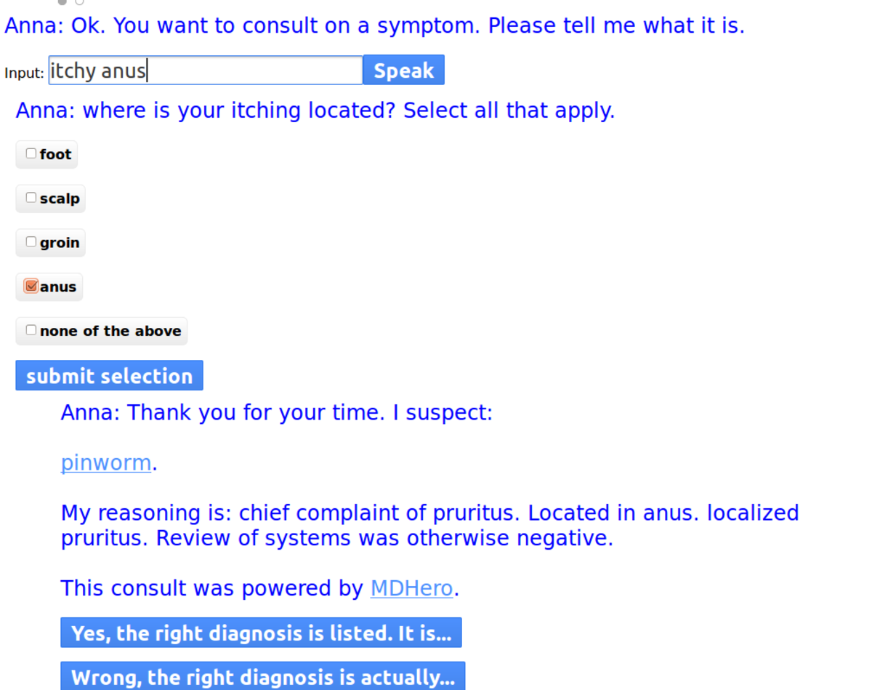Click Anna's consult on a symptom prompt

click(374, 26)
